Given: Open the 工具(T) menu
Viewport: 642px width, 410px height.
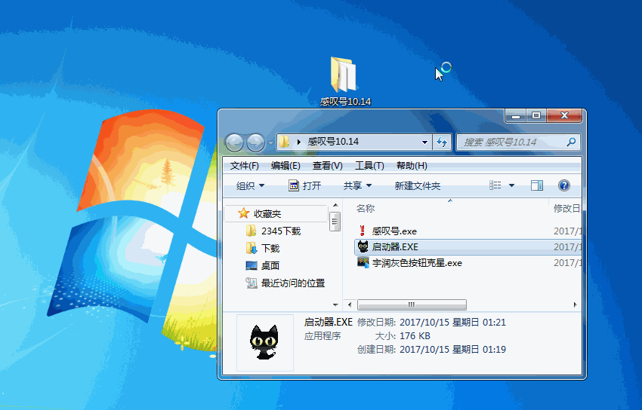Looking at the screenshot, I should 369,166.
